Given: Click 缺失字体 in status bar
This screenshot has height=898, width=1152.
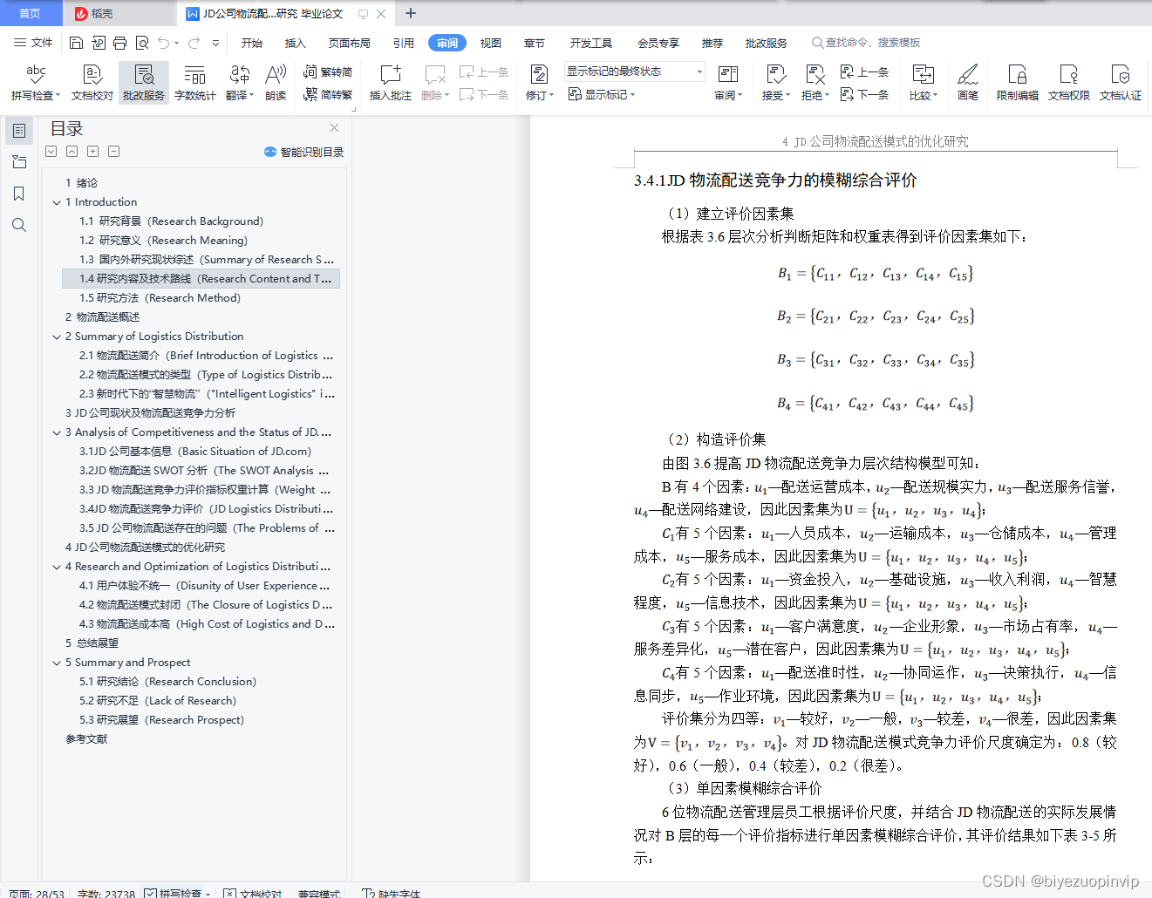Looking at the screenshot, I should (x=392, y=894).
